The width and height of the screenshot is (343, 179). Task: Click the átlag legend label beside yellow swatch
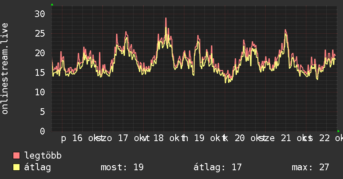[x=37, y=167]
